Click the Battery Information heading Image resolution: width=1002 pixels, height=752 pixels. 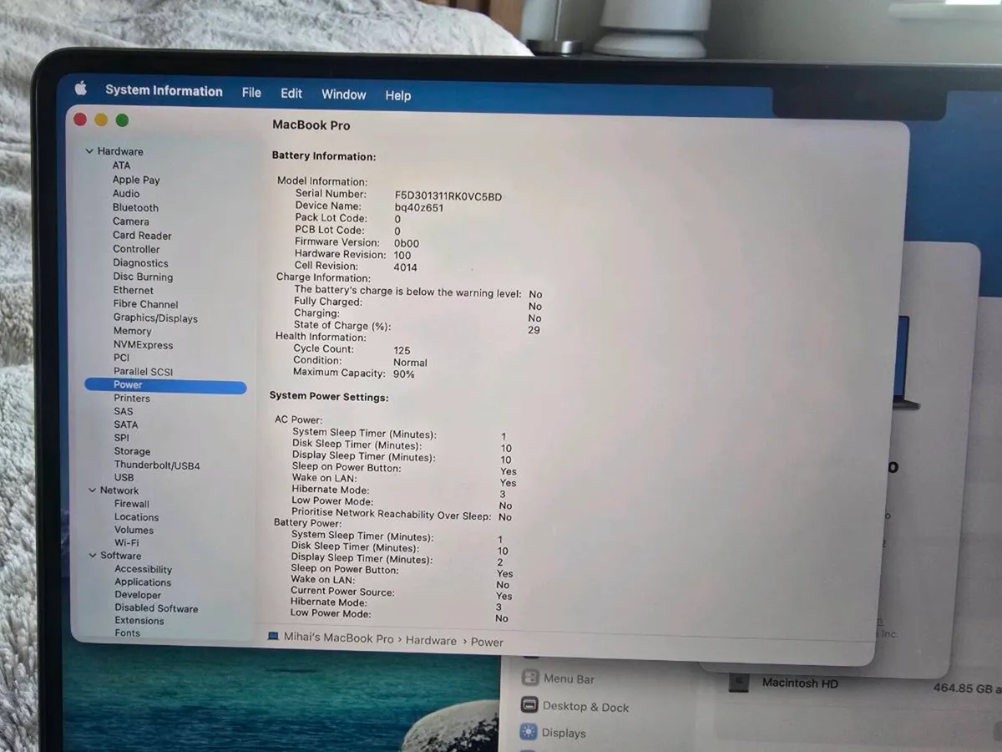[324, 156]
